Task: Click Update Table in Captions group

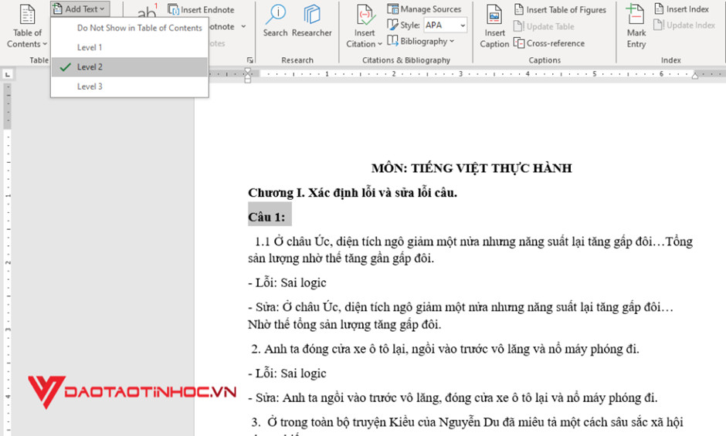Action: pyautogui.click(x=544, y=26)
